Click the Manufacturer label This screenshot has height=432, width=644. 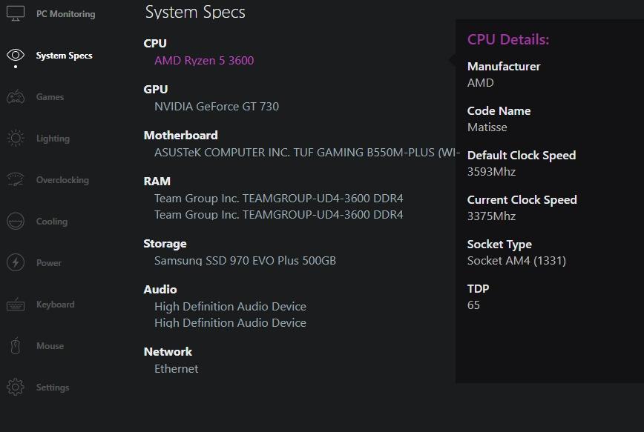pos(504,67)
